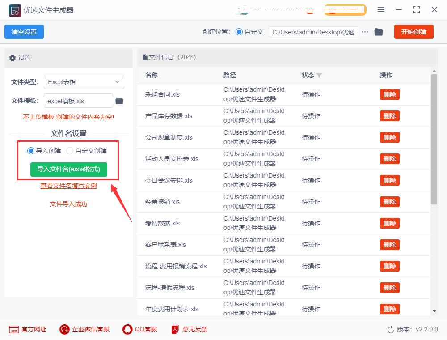Delete 流程-费用报销流程.xls row
Viewport: 447px width, 340px height.
[389, 267]
